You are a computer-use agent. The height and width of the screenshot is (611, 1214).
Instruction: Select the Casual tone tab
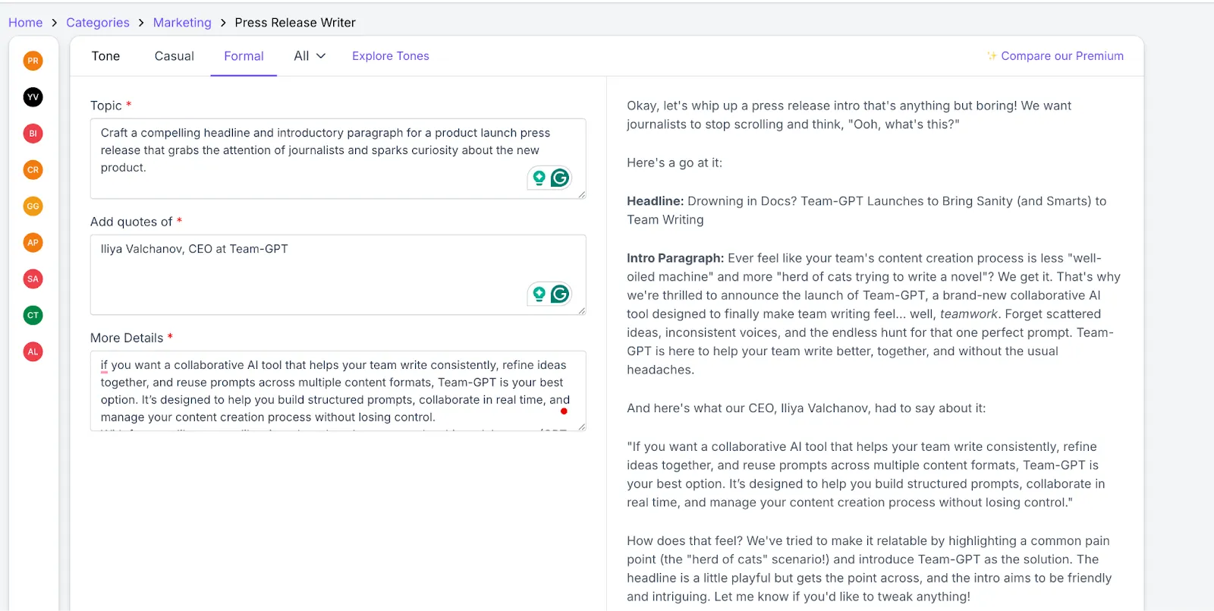[x=175, y=56]
